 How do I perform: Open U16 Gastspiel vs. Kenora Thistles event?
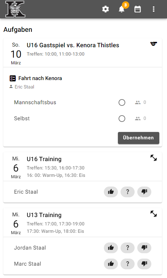pos(73,45)
